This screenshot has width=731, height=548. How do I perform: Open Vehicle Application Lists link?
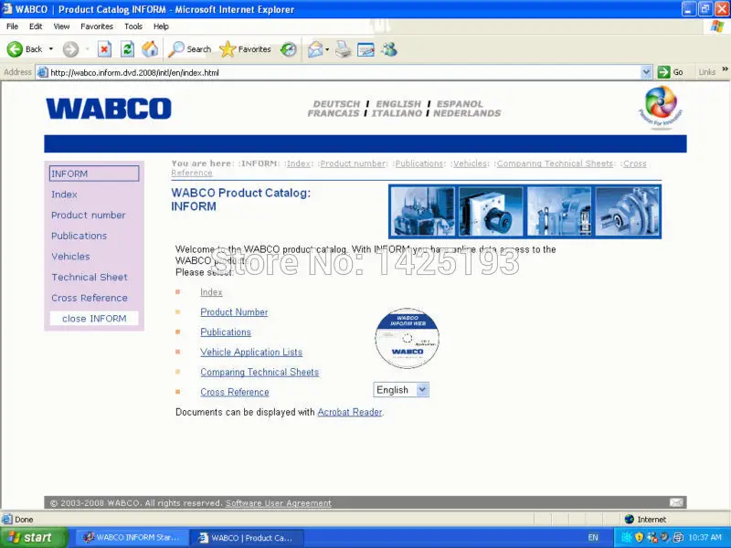(251, 353)
